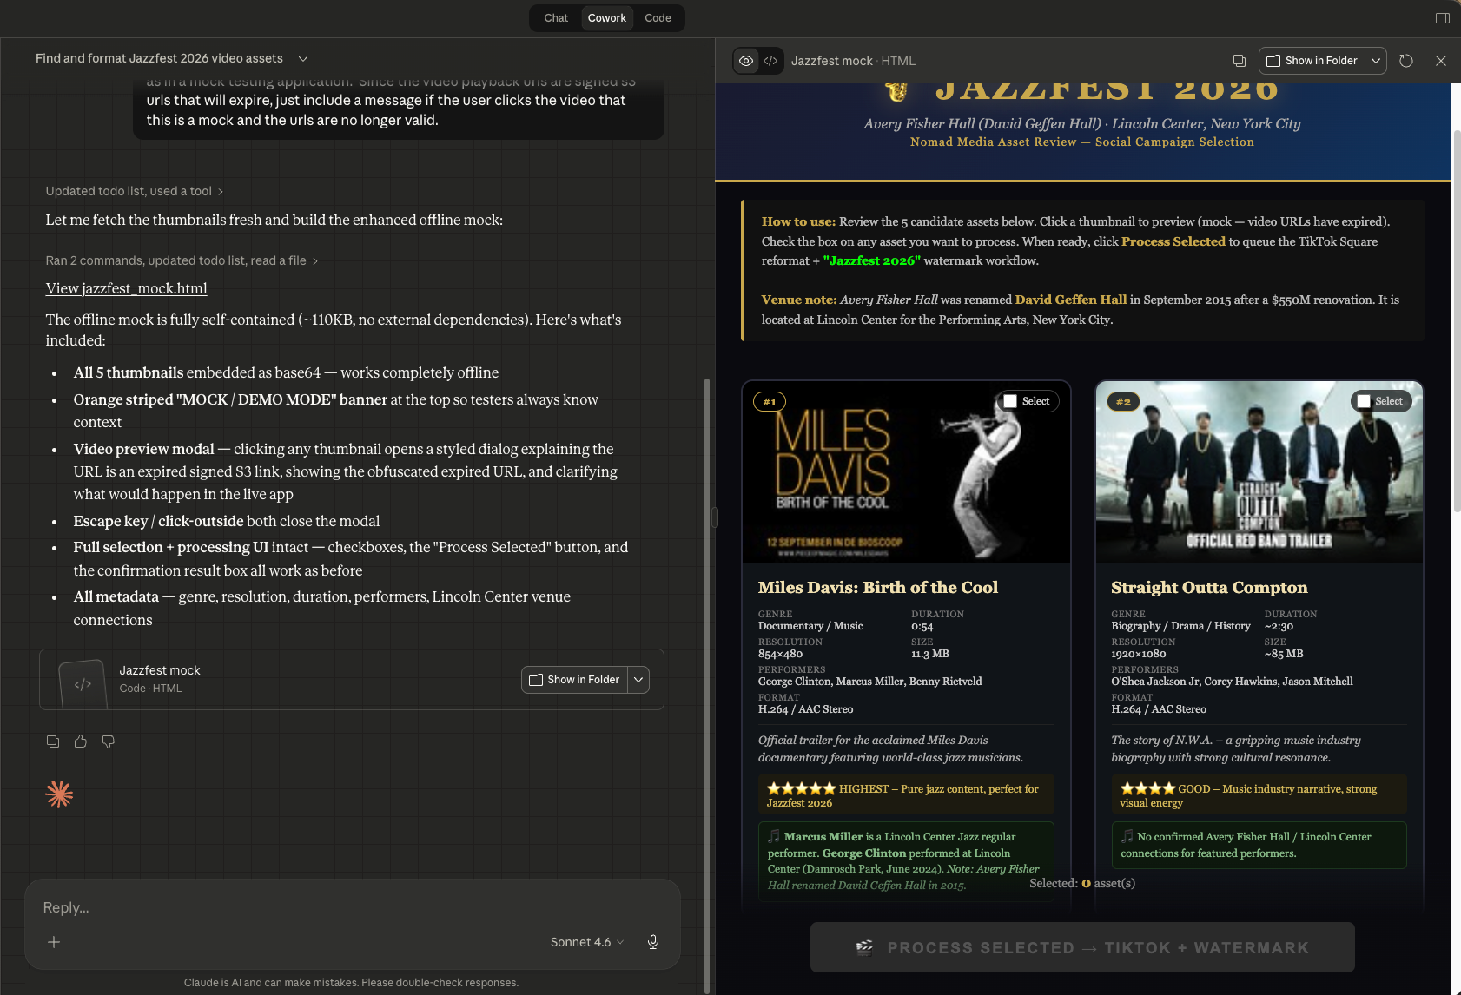Expand the conversation title dropdown chevron
This screenshot has height=995, width=1461.
click(x=303, y=58)
